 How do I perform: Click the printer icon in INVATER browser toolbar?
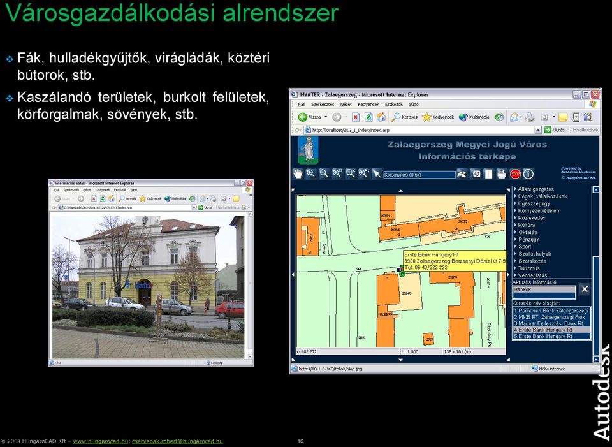point(530,117)
